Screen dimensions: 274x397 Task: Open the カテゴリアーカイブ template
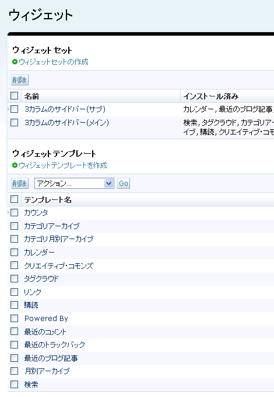[52, 226]
